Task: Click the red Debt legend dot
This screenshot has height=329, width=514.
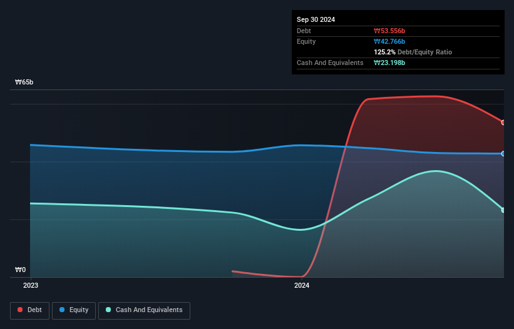Action: tap(20, 310)
